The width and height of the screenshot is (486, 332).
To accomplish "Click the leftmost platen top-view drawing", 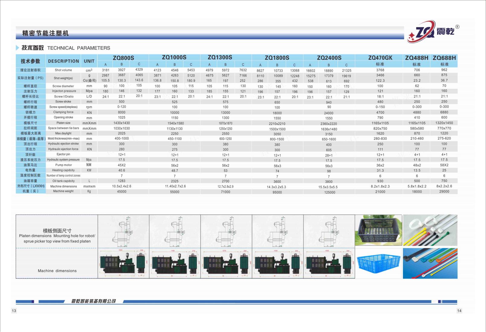I will click(123, 231).
